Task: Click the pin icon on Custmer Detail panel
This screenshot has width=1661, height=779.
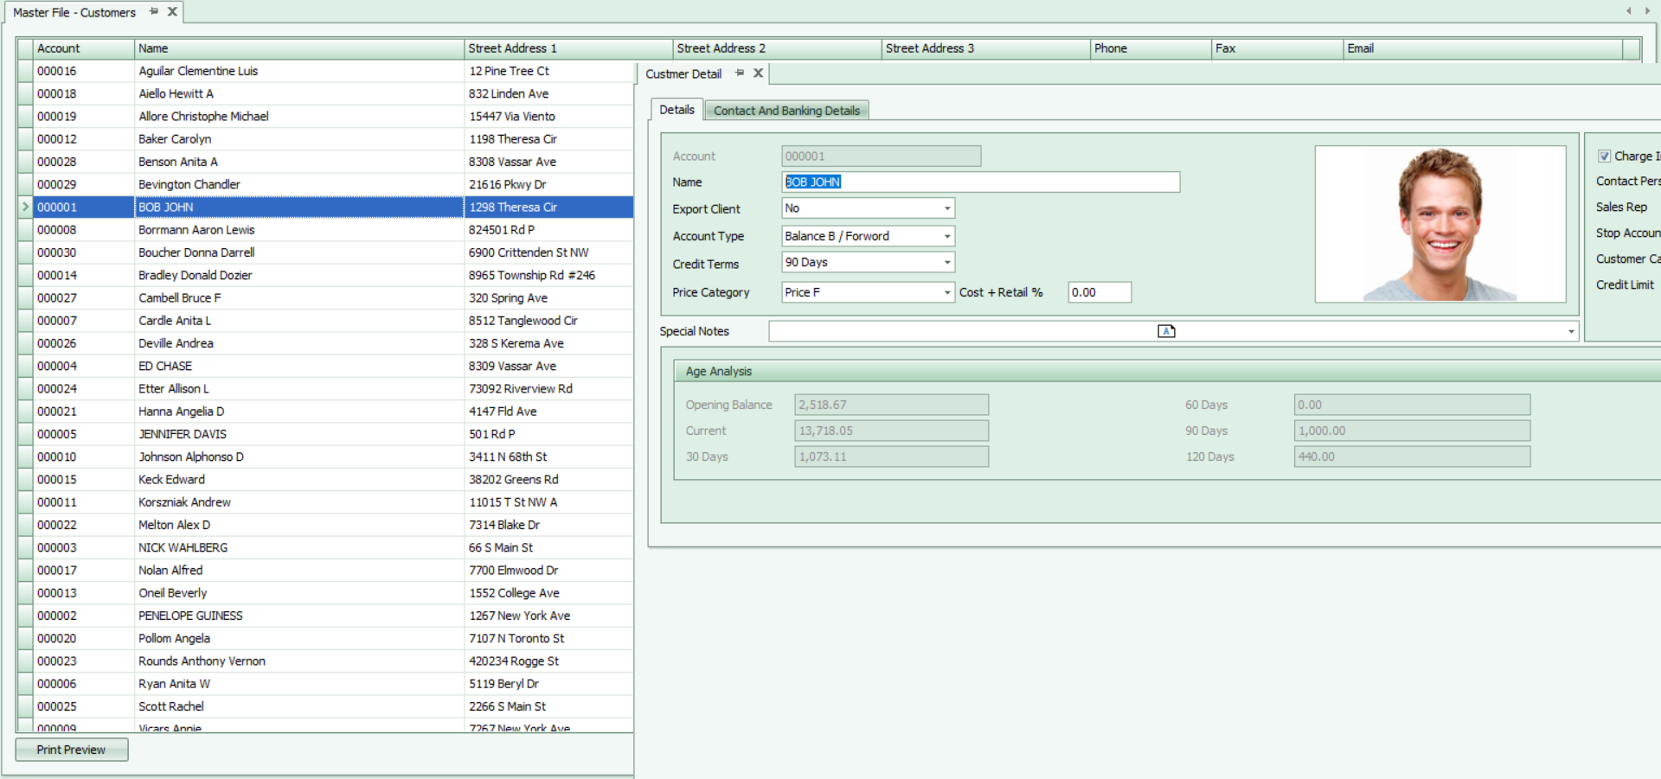Action: 740,73
